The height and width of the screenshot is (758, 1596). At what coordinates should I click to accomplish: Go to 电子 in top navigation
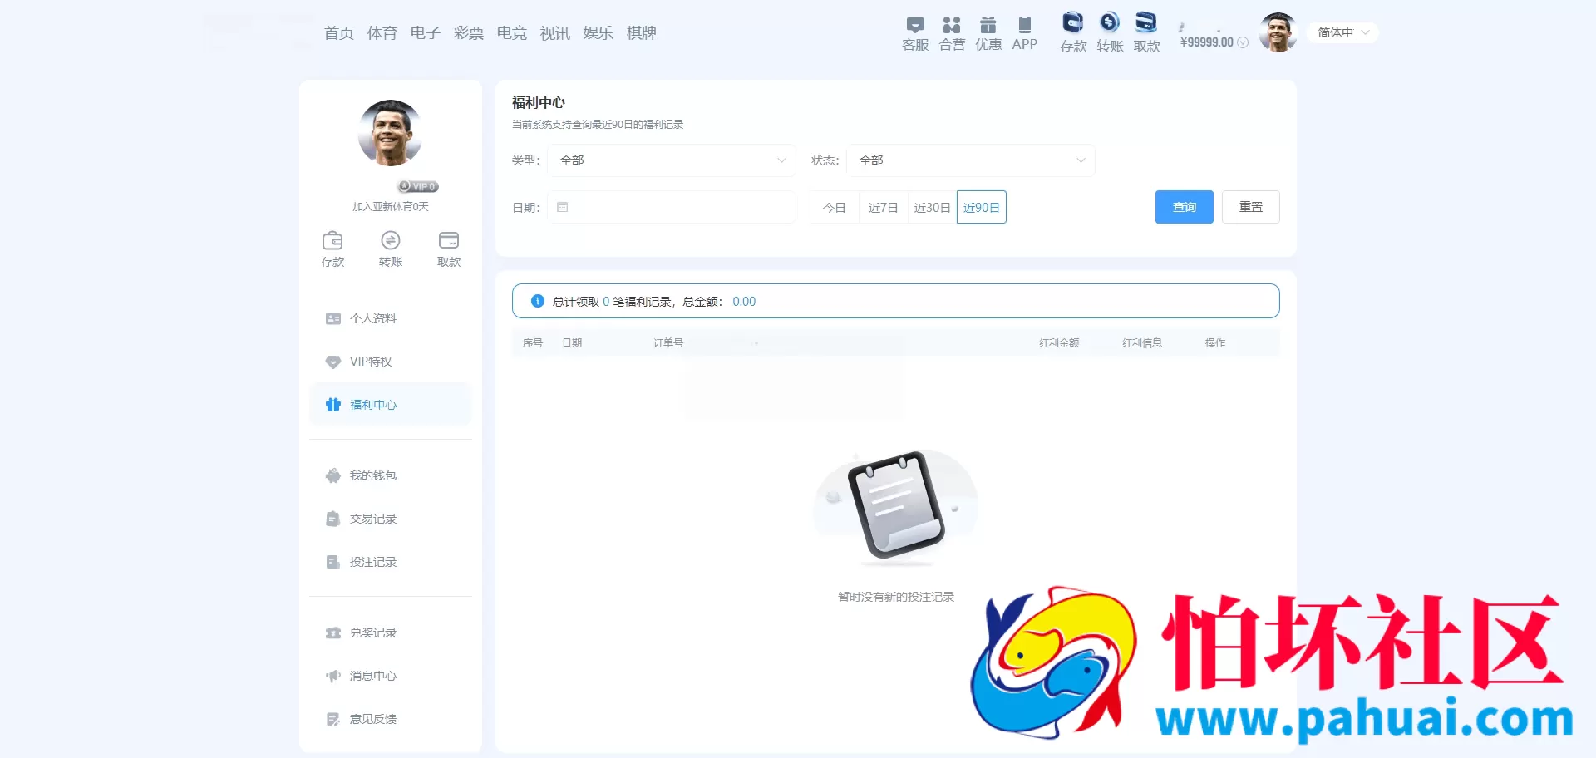(426, 33)
